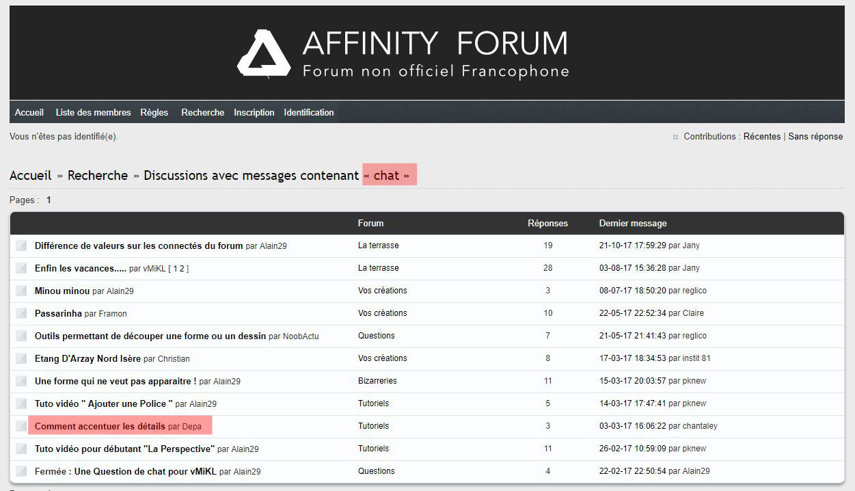Open last message 03-03-17 16:06:22
The height and width of the screenshot is (491, 855).
pos(633,426)
